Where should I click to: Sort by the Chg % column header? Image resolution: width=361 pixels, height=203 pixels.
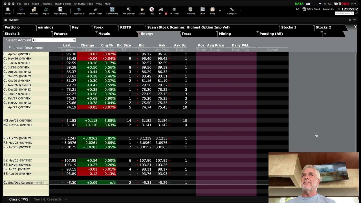pyautogui.click(x=107, y=45)
